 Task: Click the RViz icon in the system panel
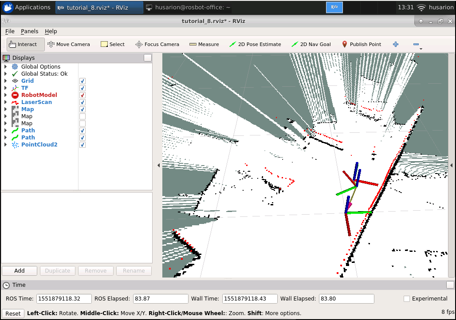pyautogui.click(x=334, y=7)
